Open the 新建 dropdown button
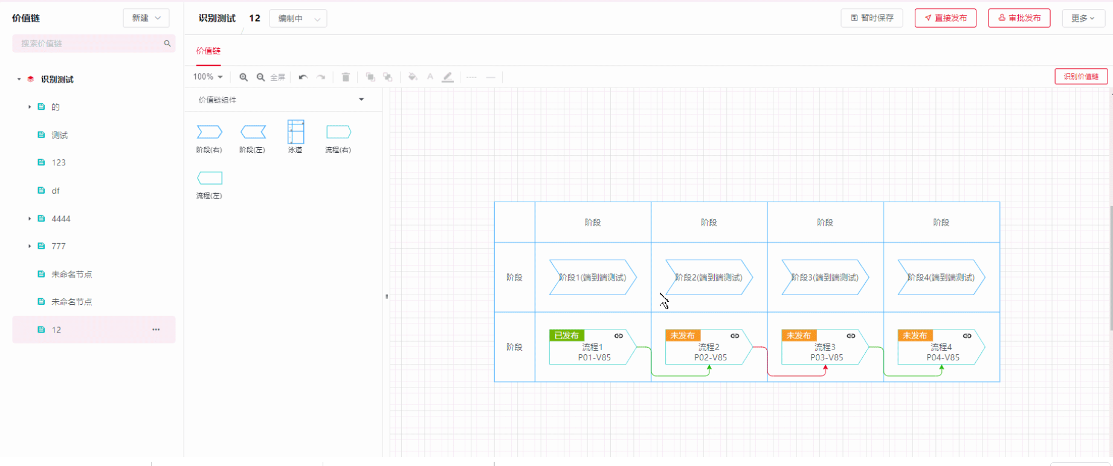This screenshot has width=1113, height=466. [146, 18]
